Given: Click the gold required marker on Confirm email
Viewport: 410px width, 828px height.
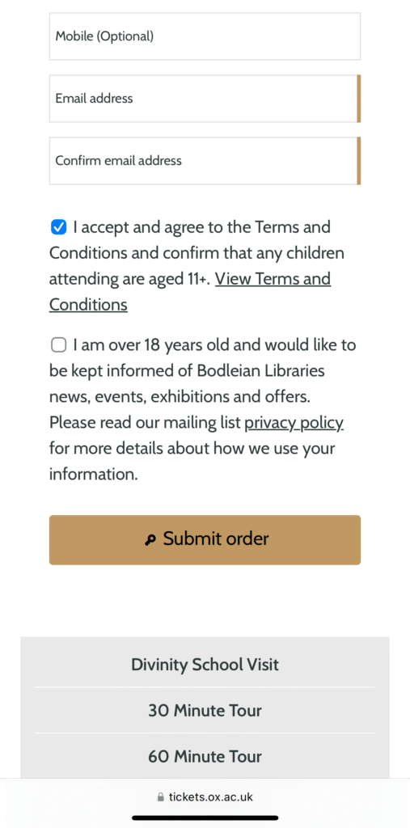Looking at the screenshot, I should (x=359, y=161).
